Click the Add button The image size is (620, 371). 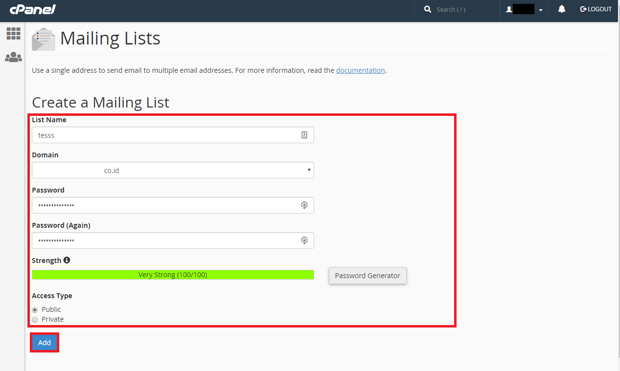pos(45,343)
